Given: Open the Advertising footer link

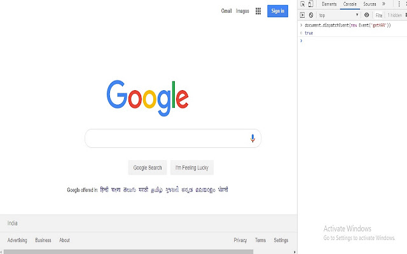Looking at the screenshot, I should point(17,240).
